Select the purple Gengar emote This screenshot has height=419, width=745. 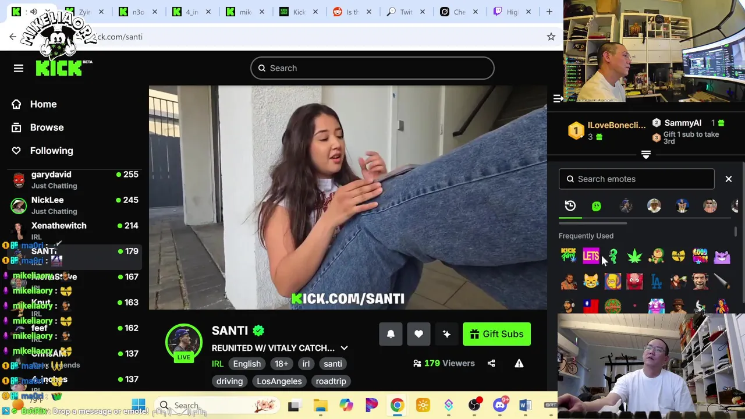coord(722,256)
